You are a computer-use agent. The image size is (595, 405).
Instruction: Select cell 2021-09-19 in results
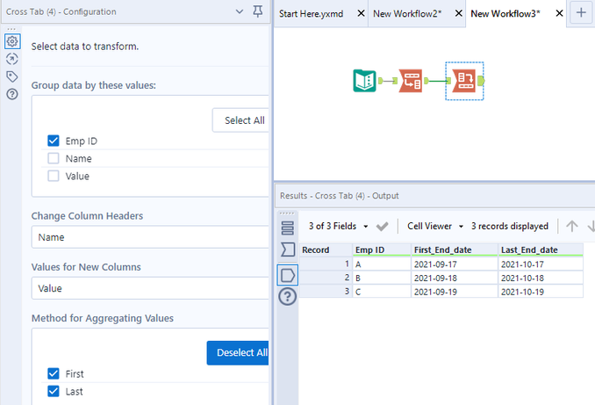pos(455,292)
